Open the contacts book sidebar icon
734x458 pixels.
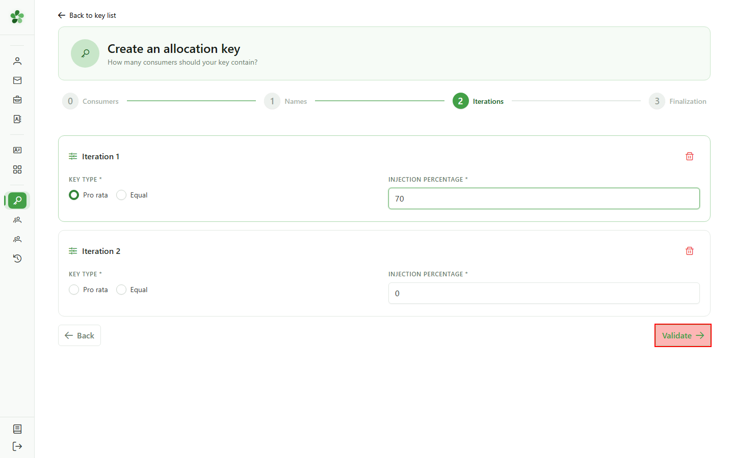pos(17,119)
